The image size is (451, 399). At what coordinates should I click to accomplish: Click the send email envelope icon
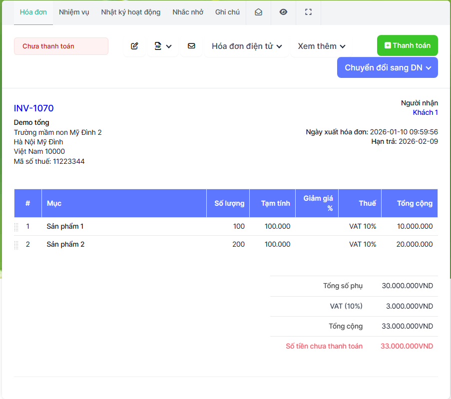191,46
